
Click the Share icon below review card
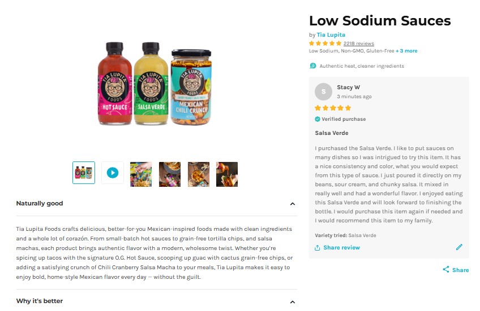pyautogui.click(x=446, y=270)
